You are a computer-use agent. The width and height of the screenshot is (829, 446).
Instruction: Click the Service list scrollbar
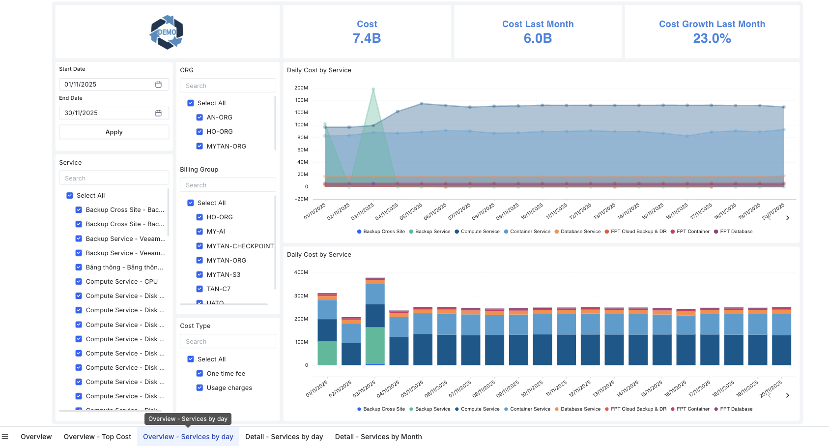169,211
